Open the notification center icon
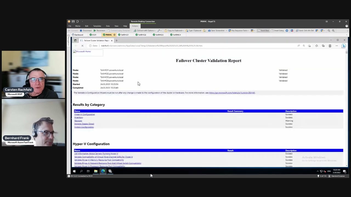This screenshot has height=197, width=351. [x=344, y=172]
